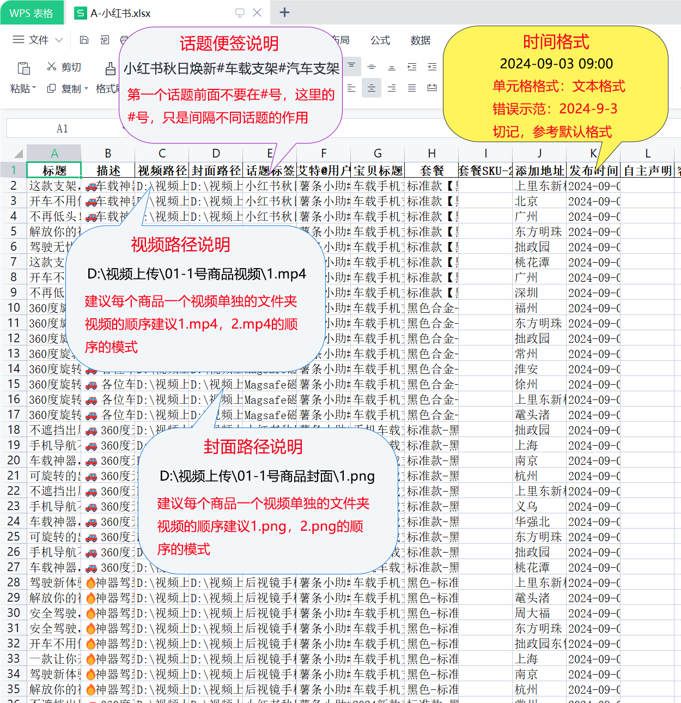Click address cell 深圳 in row 9
681x703 pixels.
[539, 293]
